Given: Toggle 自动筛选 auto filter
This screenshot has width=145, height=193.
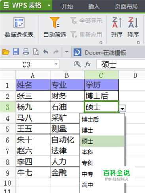Looking at the screenshot, I should click(55, 27).
